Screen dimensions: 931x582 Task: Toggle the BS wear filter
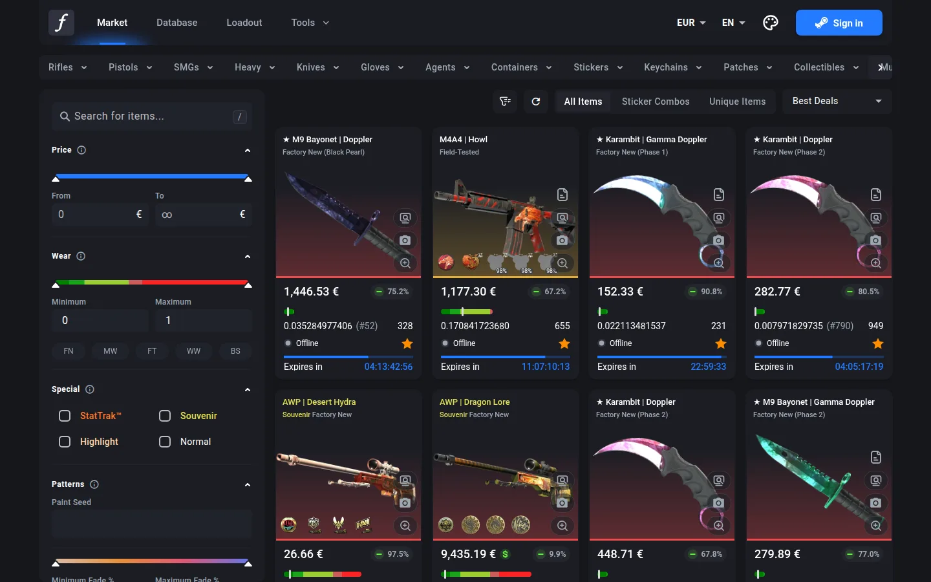pyautogui.click(x=235, y=351)
